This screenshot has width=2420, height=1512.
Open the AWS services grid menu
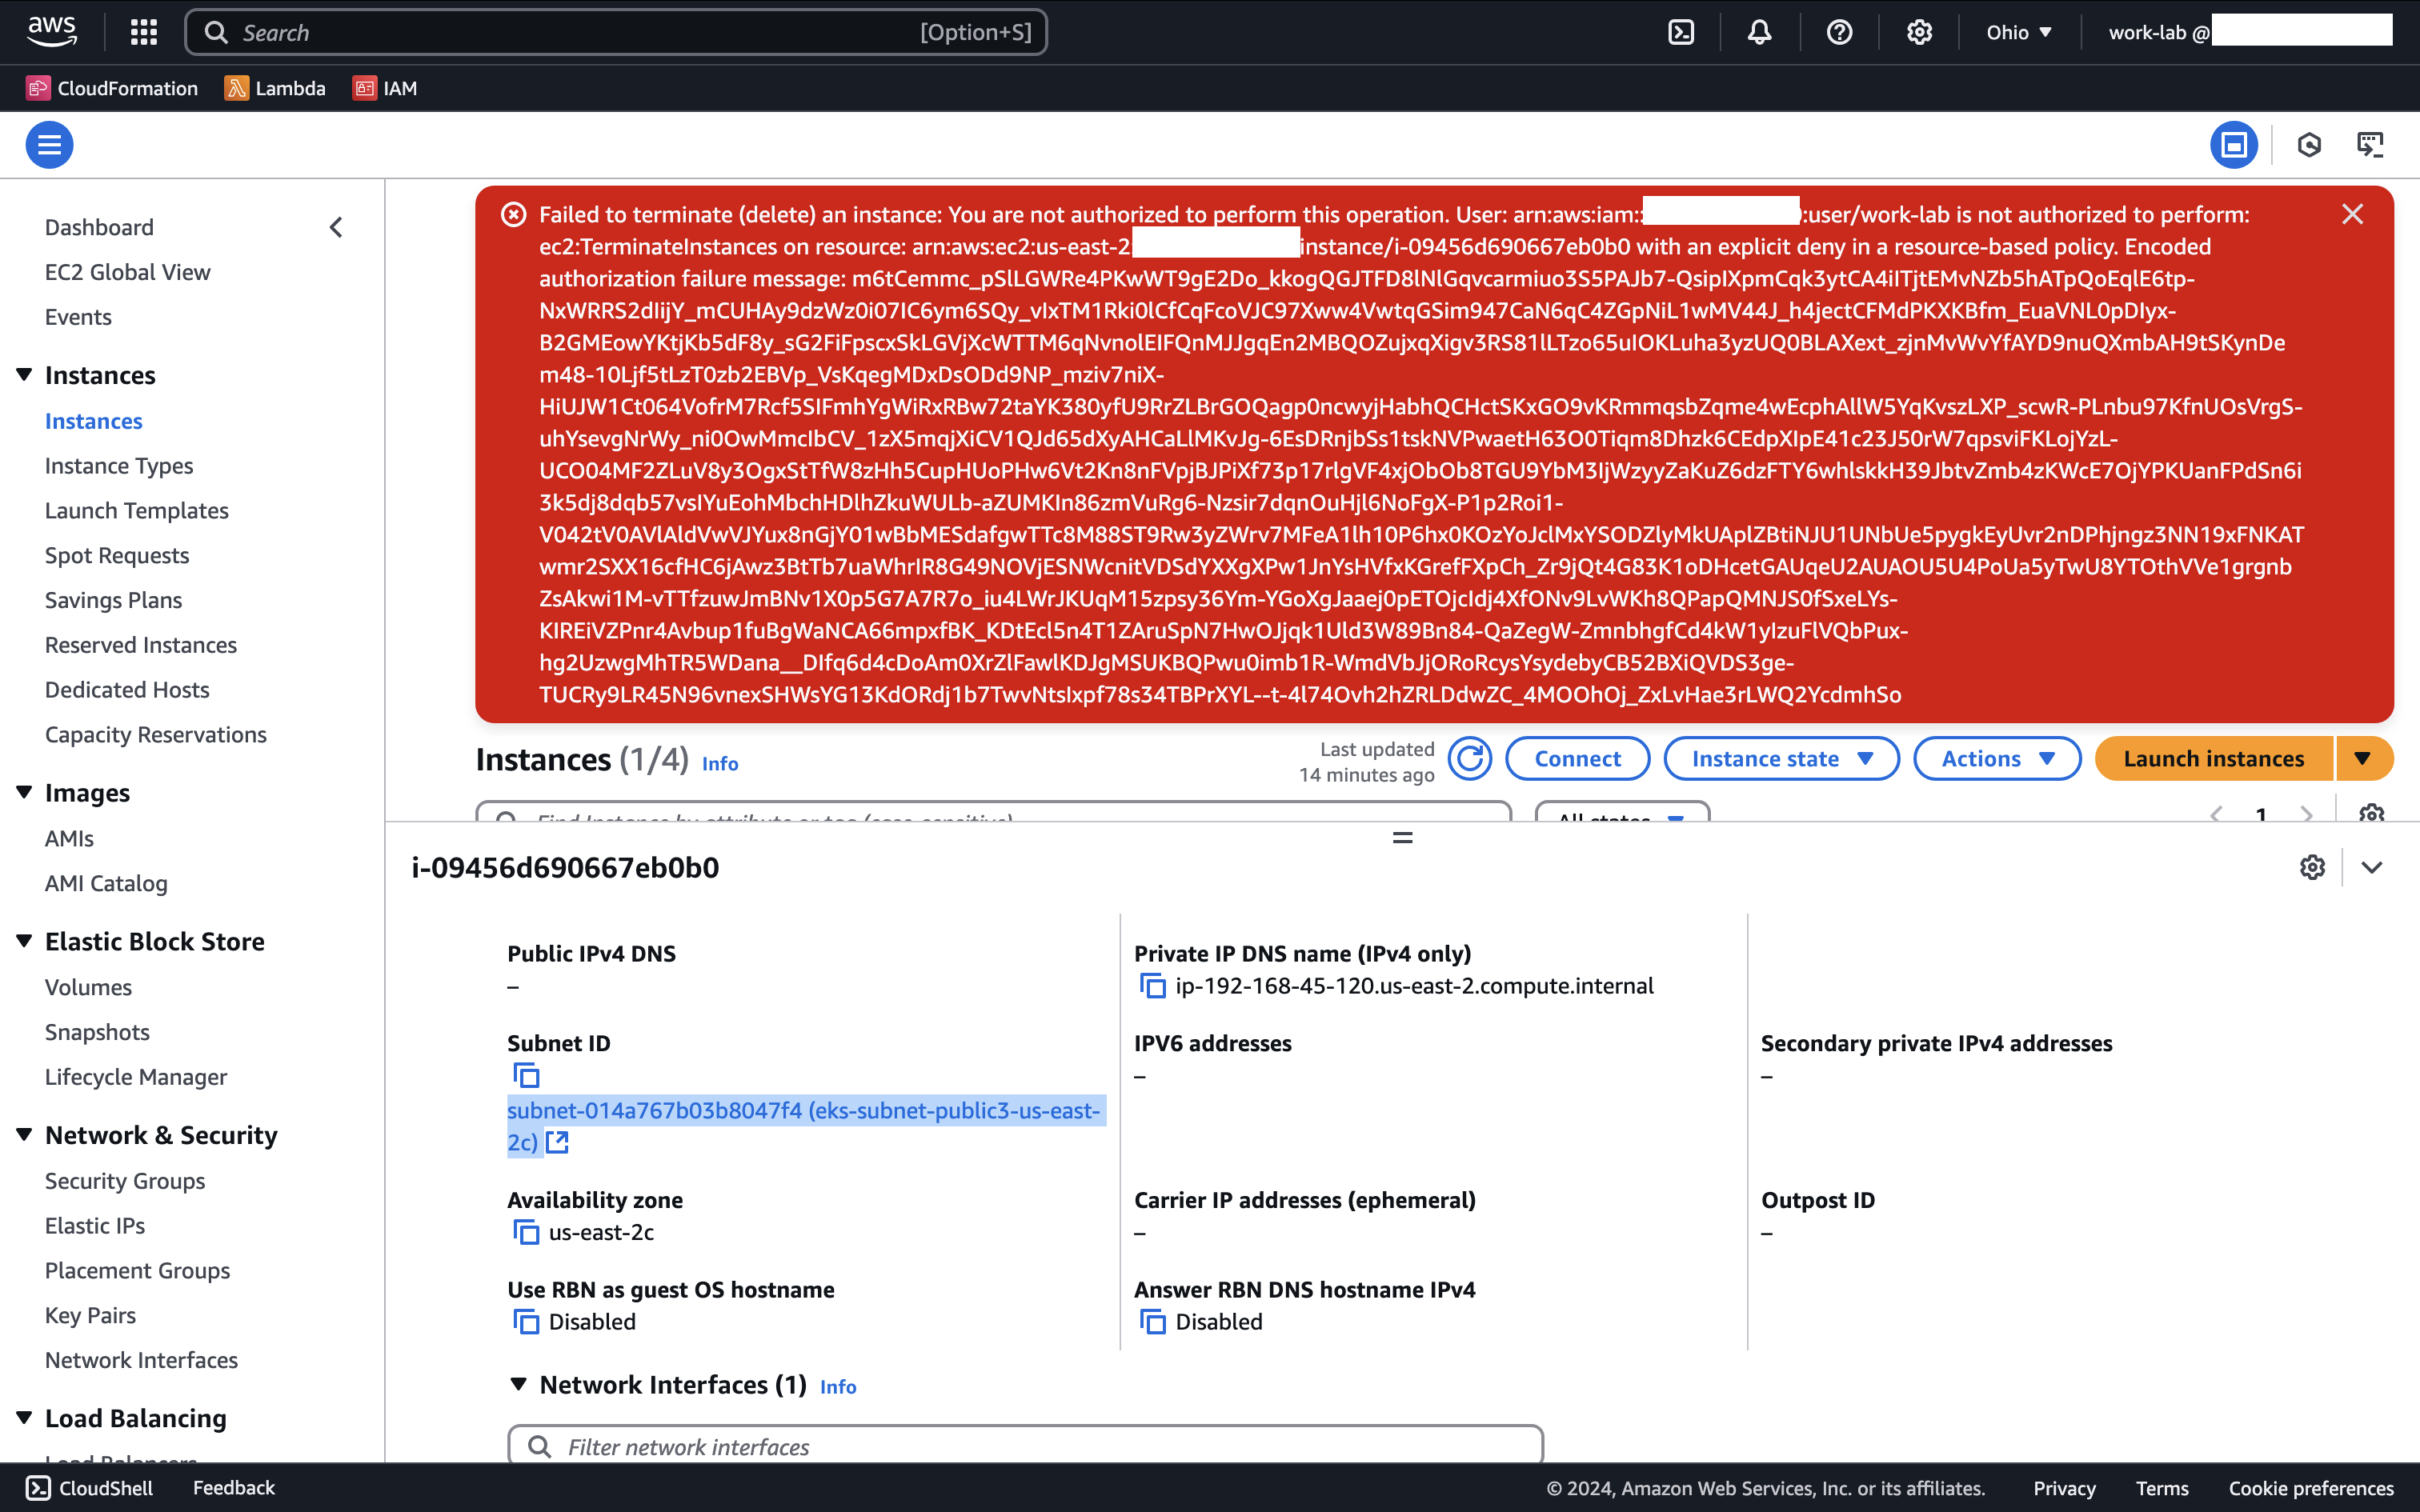[x=144, y=32]
